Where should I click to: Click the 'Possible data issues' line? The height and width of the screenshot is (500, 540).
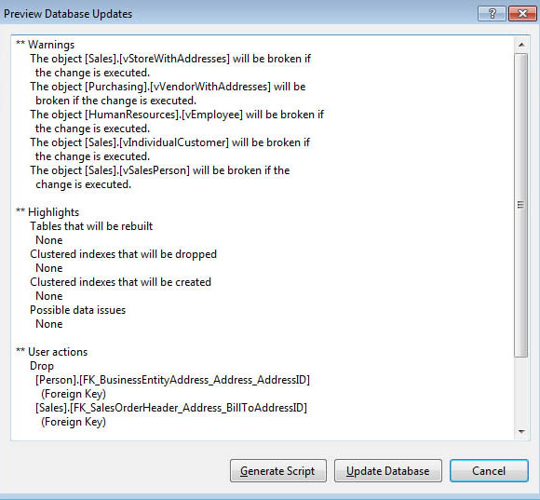78,310
